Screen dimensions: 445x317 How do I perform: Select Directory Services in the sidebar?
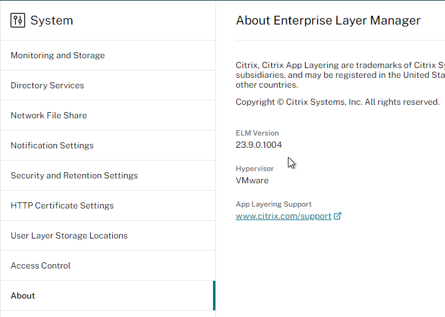click(108, 85)
